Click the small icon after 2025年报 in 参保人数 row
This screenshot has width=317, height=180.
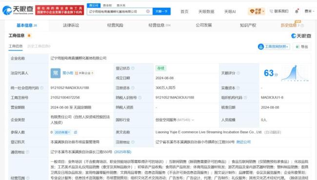pos(76,132)
